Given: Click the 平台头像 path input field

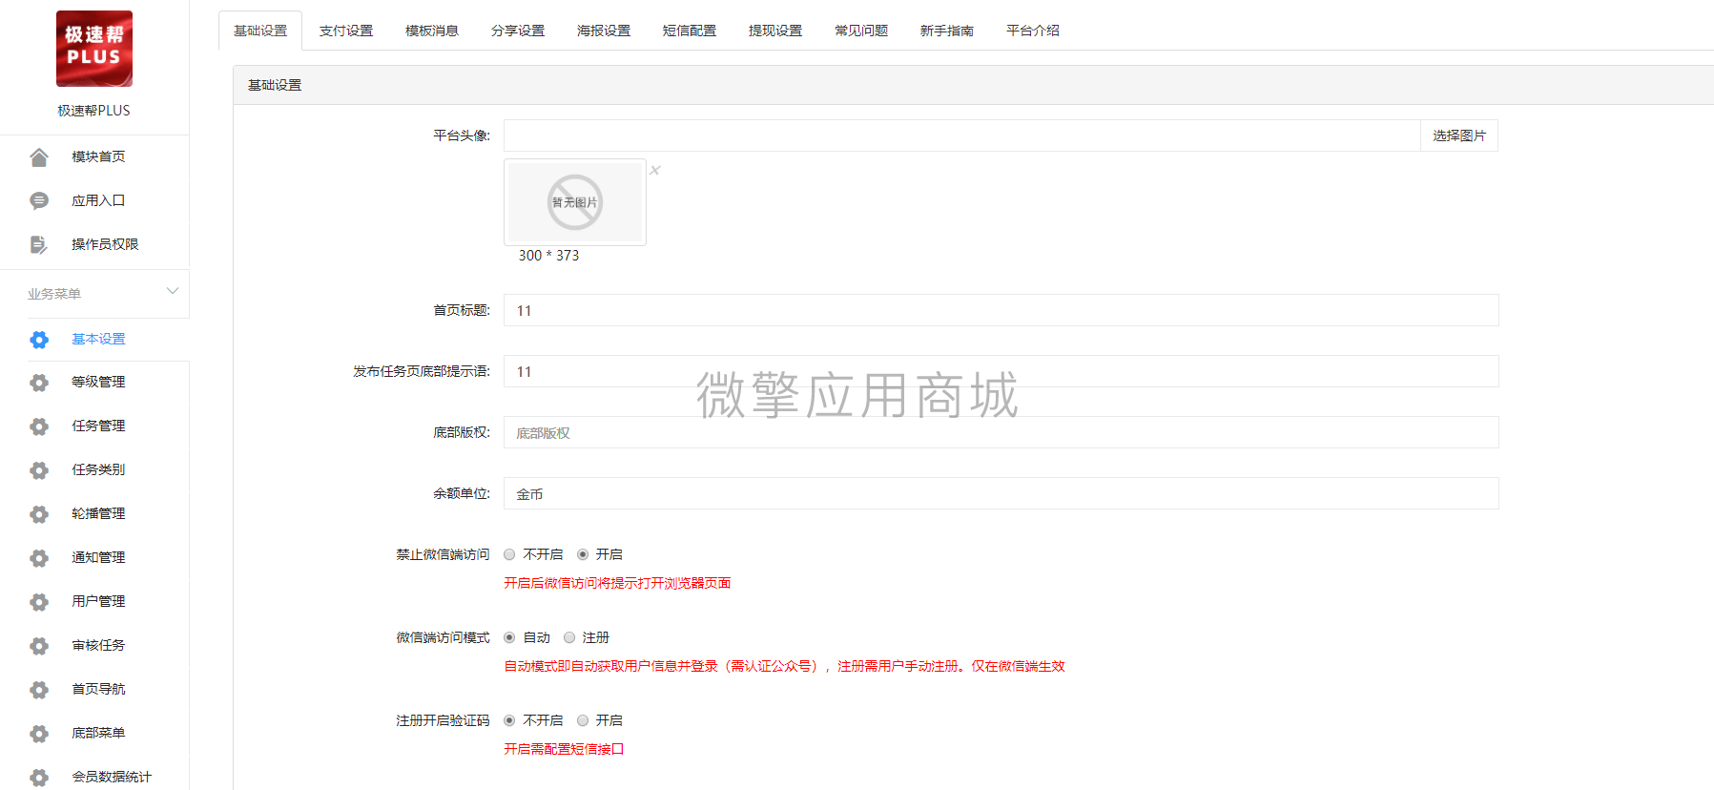Looking at the screenshot, I should (x=962, y=135).
